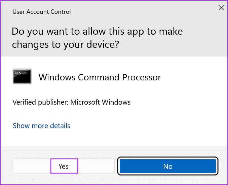Expand Show more details
Viewport: 228px width, 185px height.
click(41, 126)
